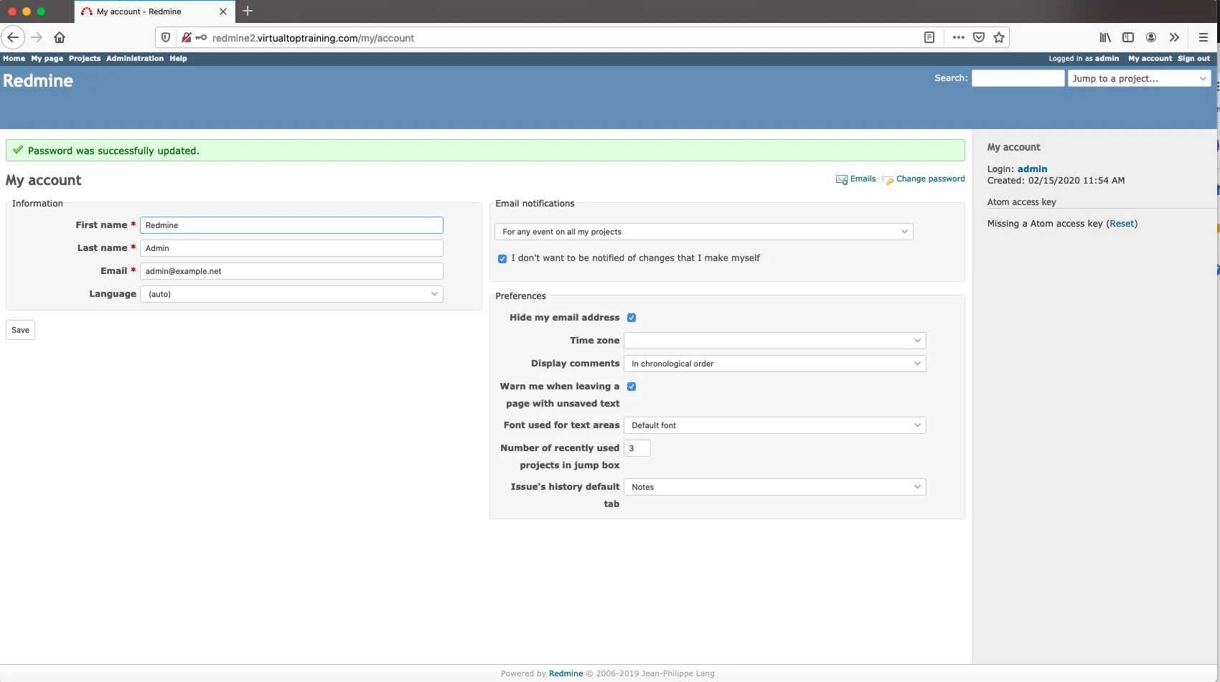Image resolution: width=1220 pixels, height=682 pixels.
Task: Toggle the self-change notification checkbox
Action: click(502, 259)
